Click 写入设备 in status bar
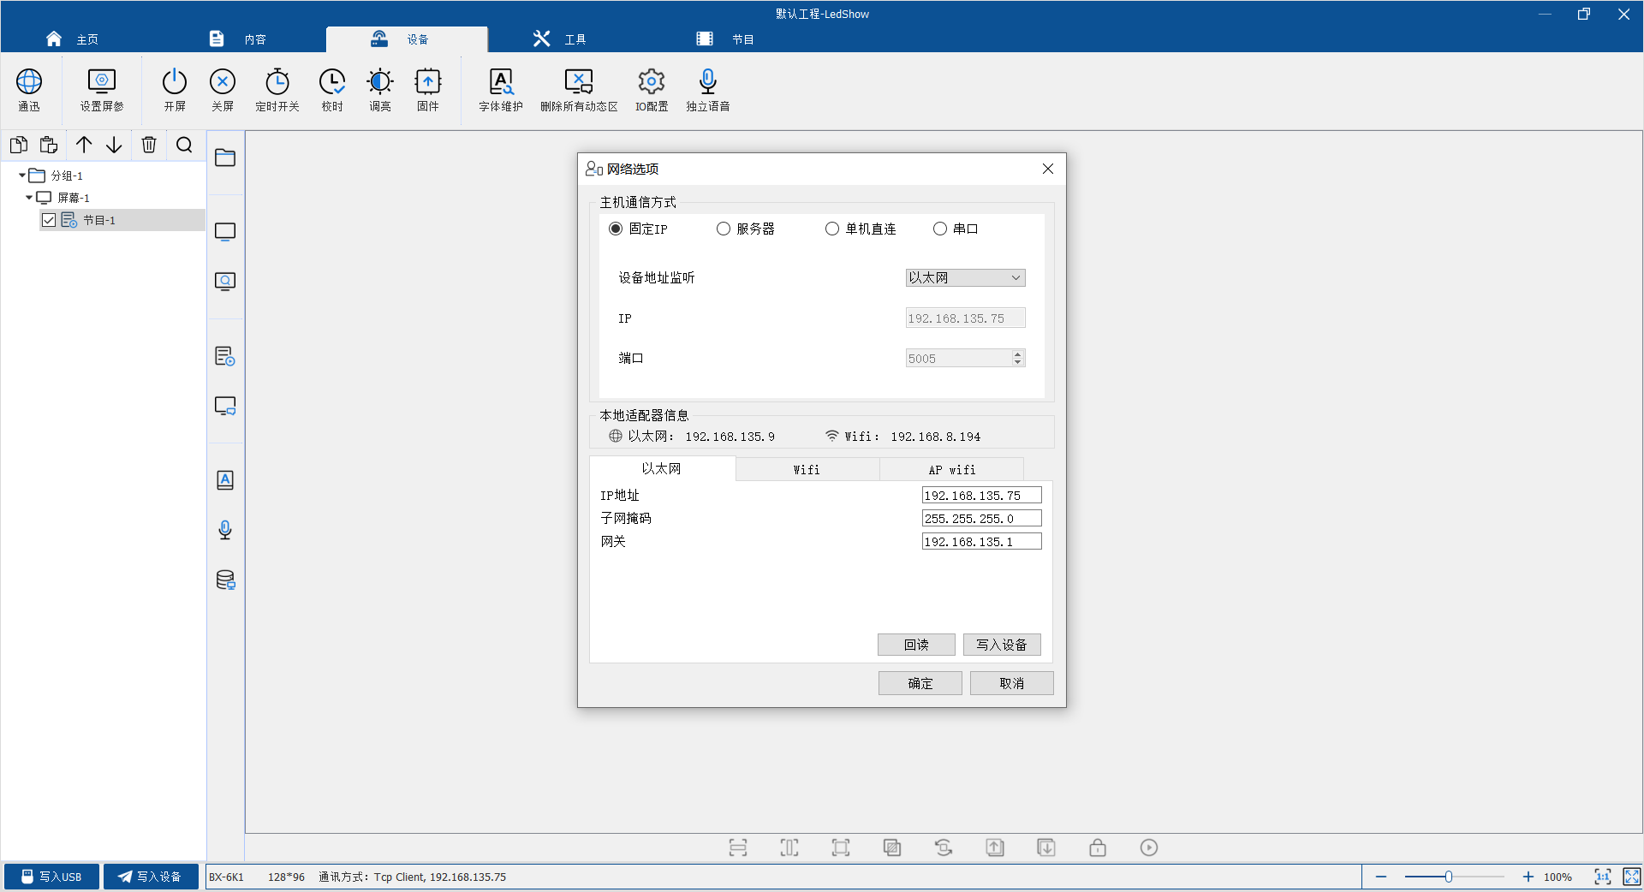The height and width of the screenshot is (892, 1644). point(151,877)
